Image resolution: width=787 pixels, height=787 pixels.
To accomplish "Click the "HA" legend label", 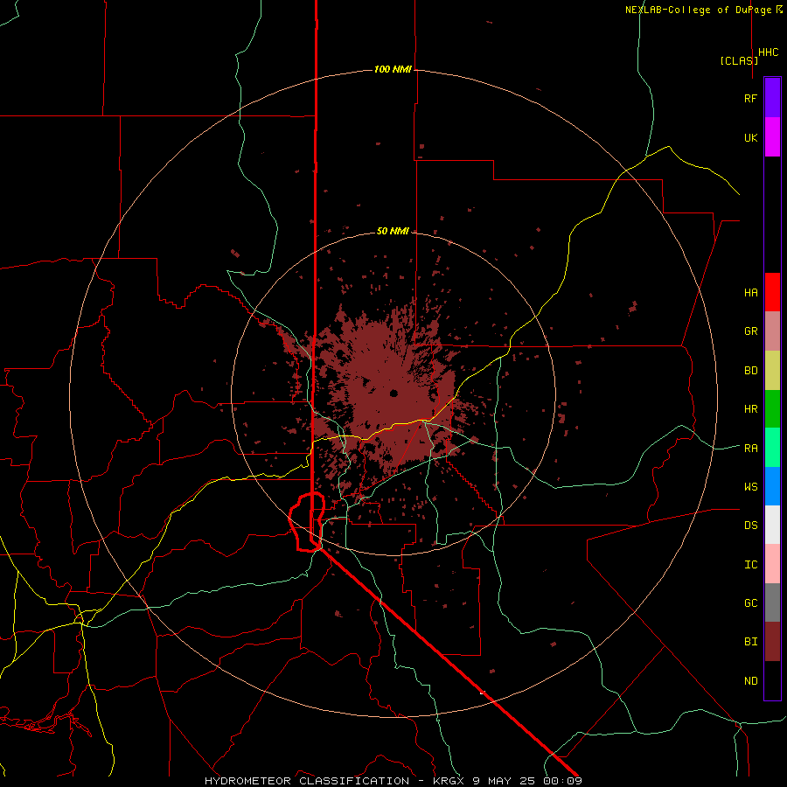I will pos(751,292).
